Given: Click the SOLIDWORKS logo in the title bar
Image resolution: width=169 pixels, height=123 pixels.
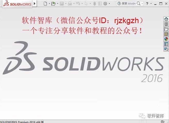Looking at the screenshot, I should point(17,4).
